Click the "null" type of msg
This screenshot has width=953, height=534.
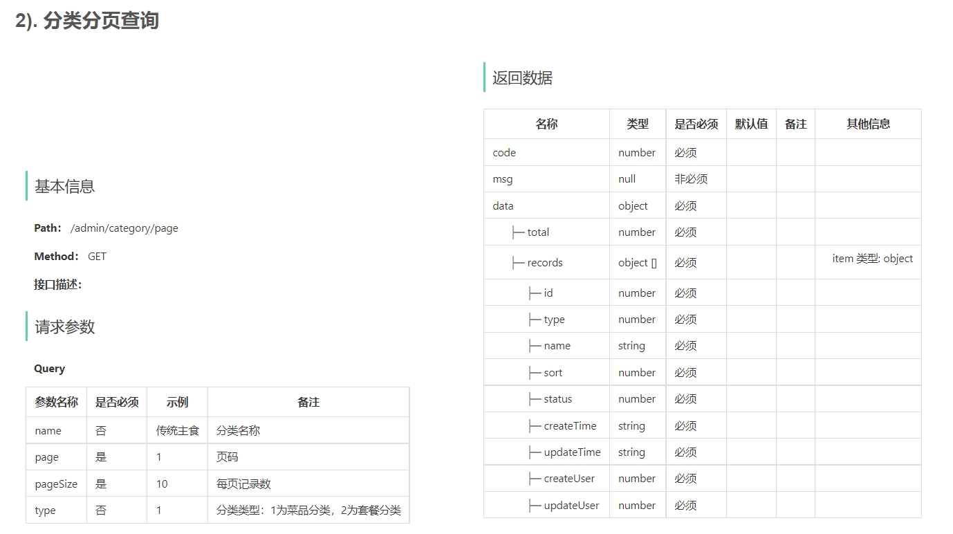click(627, 179)
